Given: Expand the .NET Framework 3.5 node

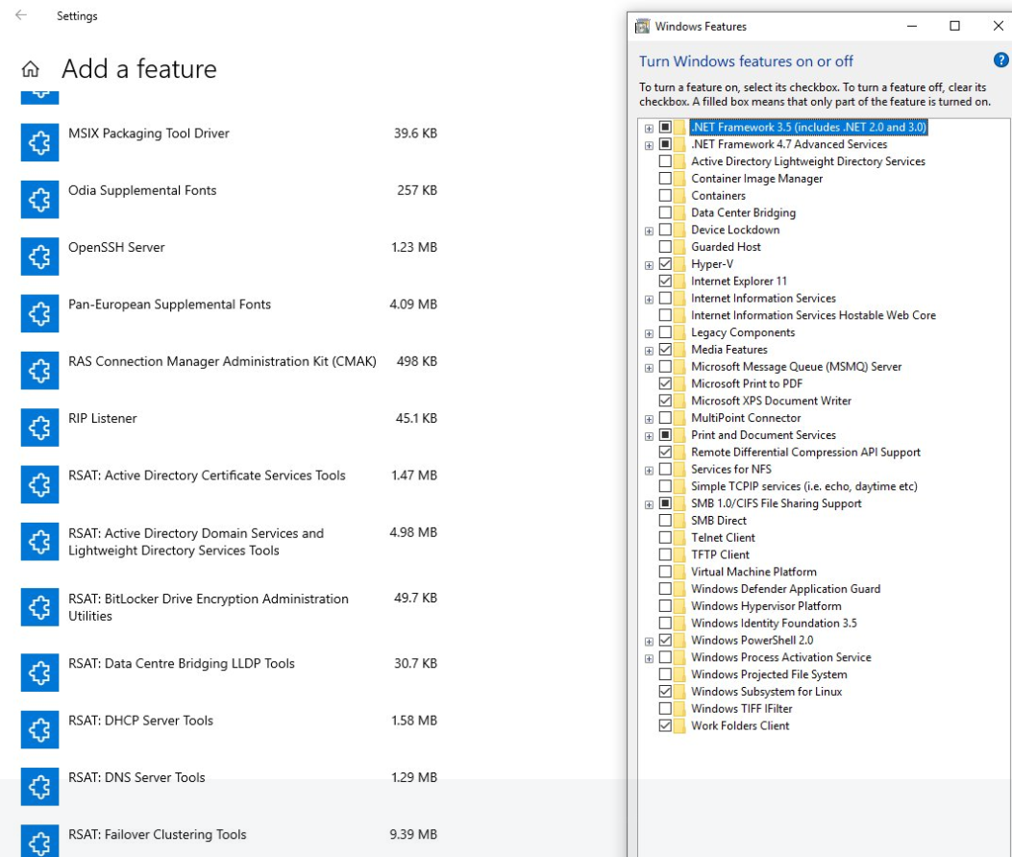Looking at the screenshot, I should pos(649,128).
